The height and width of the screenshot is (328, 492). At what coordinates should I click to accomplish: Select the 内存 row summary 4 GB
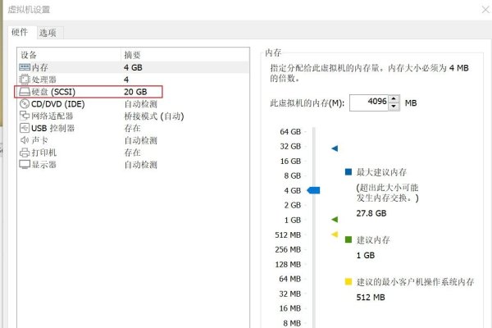(x=133, y=67)
